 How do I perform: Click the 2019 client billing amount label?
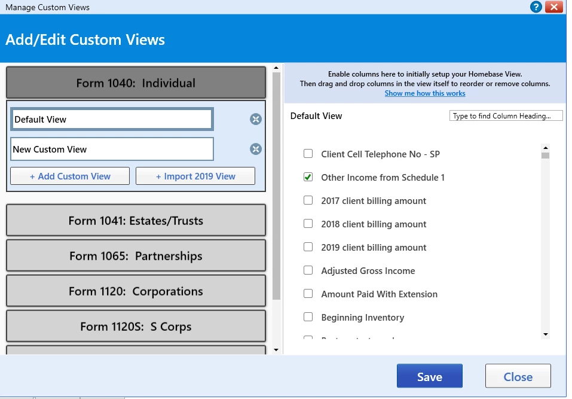374,248
